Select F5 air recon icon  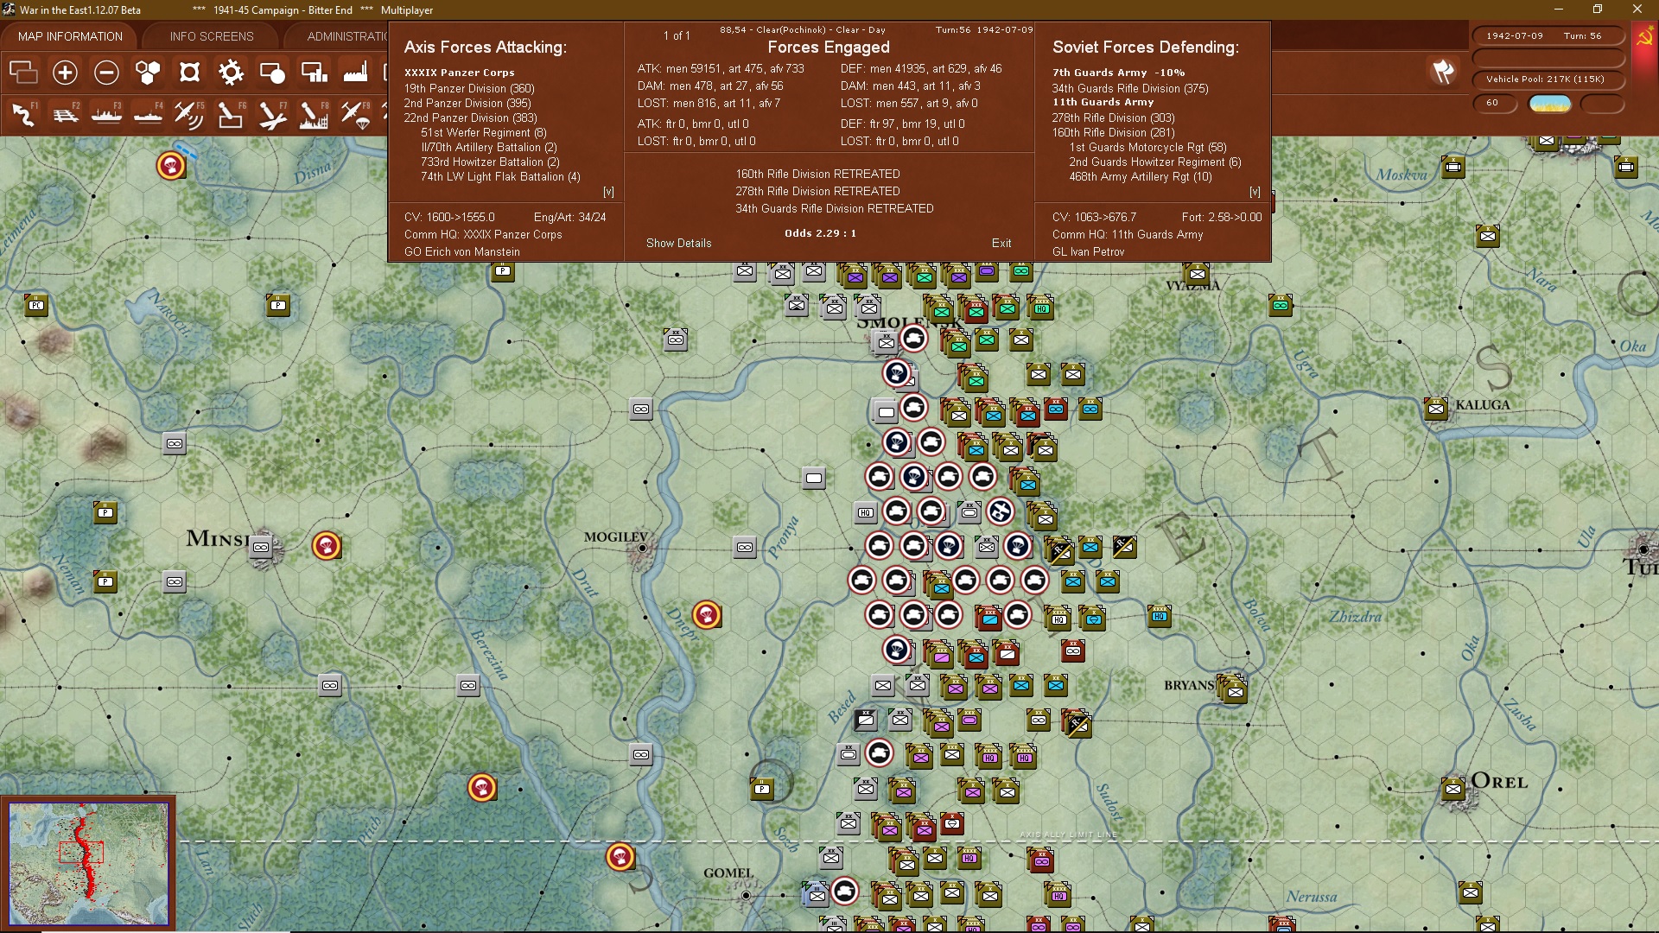[189, 114]
